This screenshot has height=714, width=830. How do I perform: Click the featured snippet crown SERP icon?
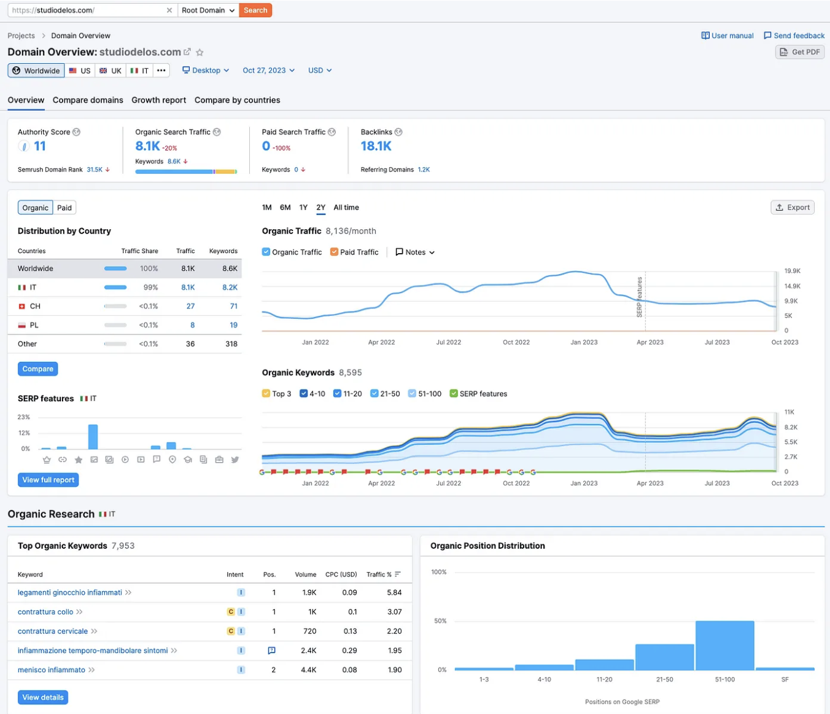coord(47,460)
